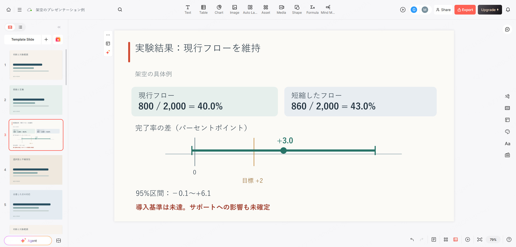
Task: Open the hamburger main menu
Action: tap(20, 10)
